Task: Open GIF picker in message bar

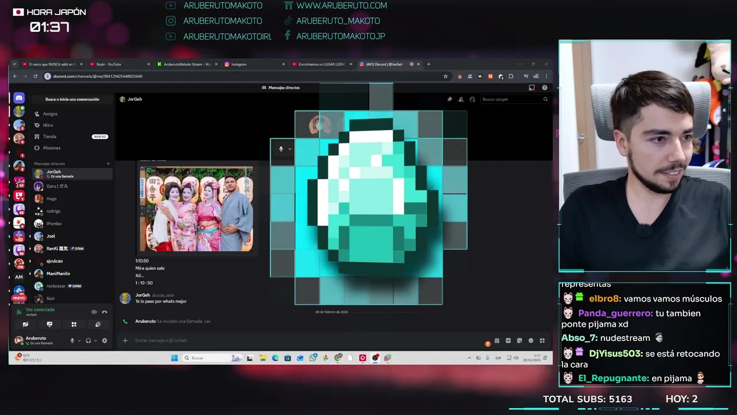Action: click(x=508, y=341)
